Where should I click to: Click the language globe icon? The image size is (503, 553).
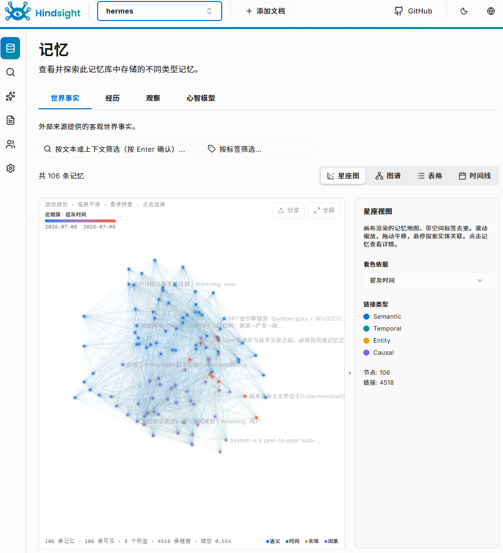(x=490, y=11)
